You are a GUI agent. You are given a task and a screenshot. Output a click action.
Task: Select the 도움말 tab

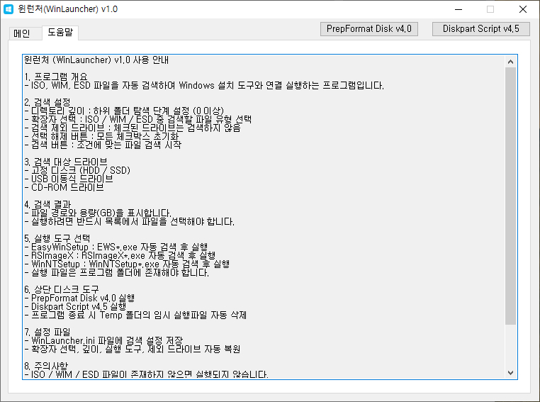click(x=60, y=33)
